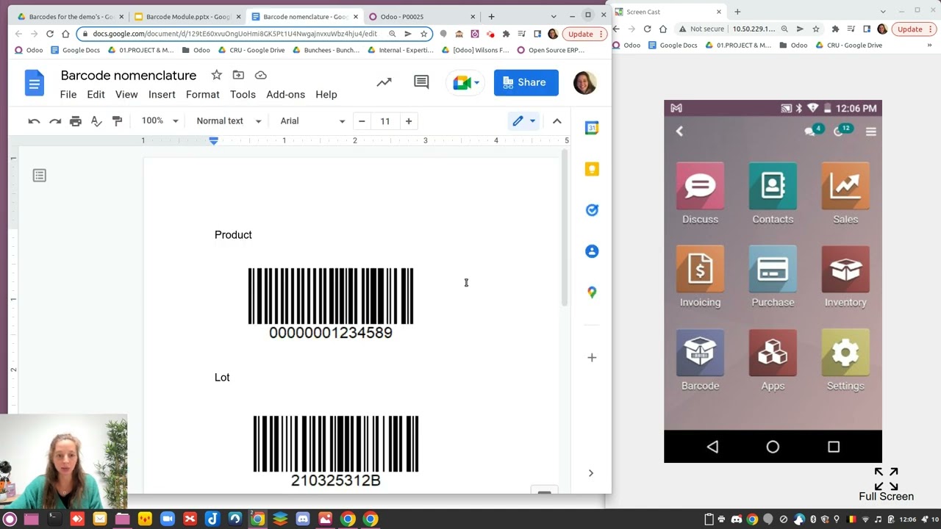The image size is (941, 529).
Task: Open the Sales app icon
Action: click(845, 187)
